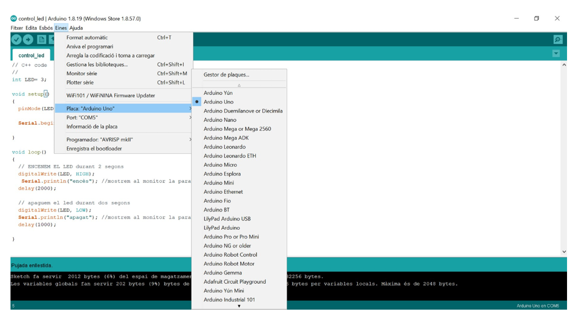Restore the window using title bar icon
Viewport: 572px width, 314px height.
click(536, 18)
